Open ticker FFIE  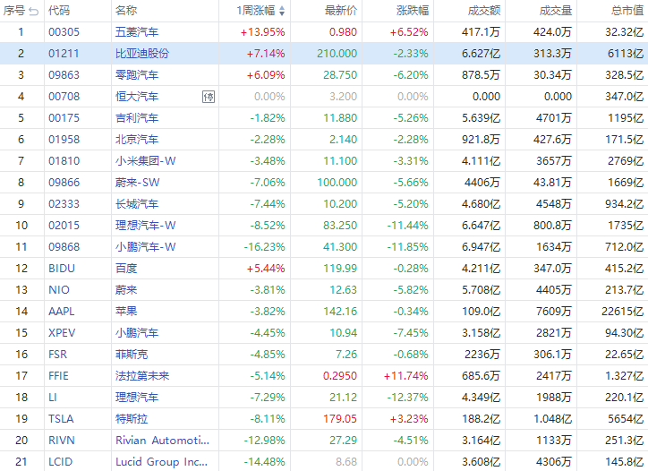point(58,376)
